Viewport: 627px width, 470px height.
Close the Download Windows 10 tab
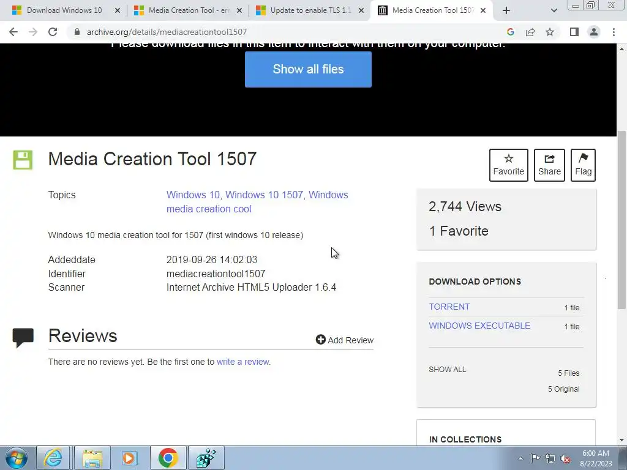click(117, 10)
